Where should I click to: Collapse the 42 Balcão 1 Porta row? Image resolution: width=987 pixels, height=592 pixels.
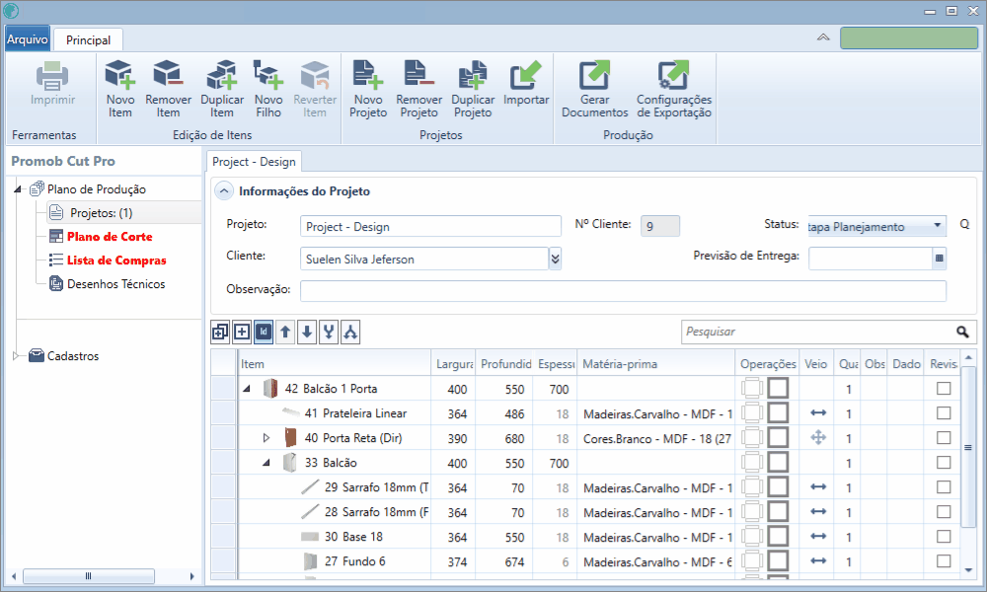pyautogui.click(x=247, y=389)
